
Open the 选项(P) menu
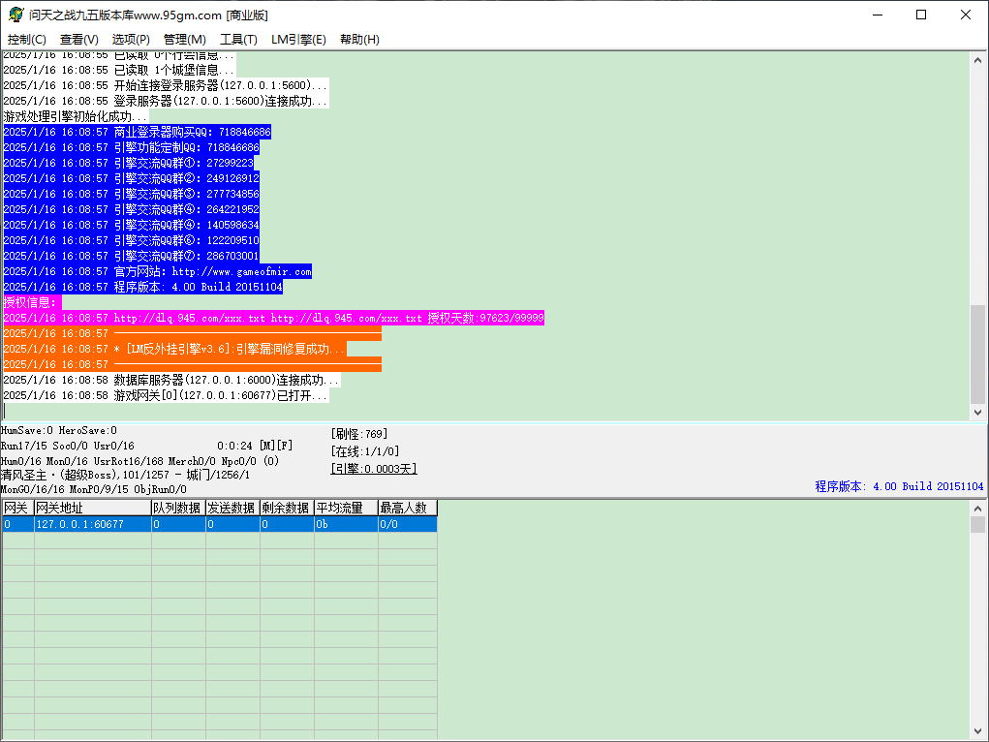click(x=131, y=39)
